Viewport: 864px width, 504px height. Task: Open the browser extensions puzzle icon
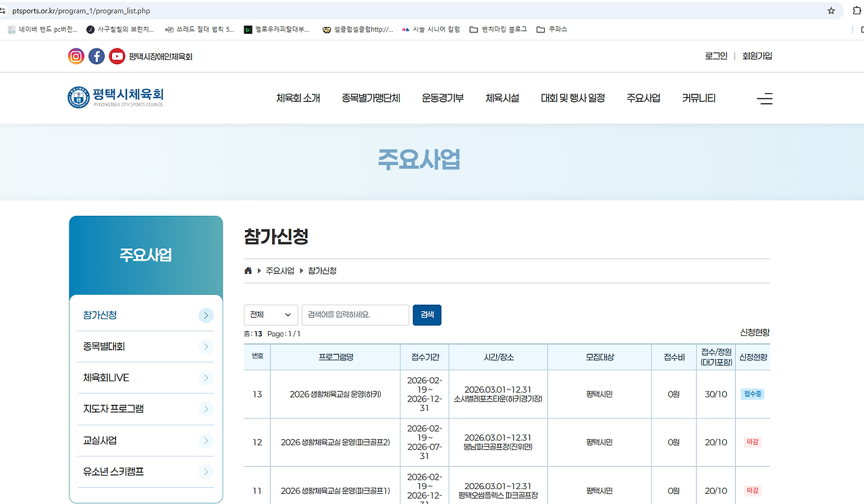[857, 11]
